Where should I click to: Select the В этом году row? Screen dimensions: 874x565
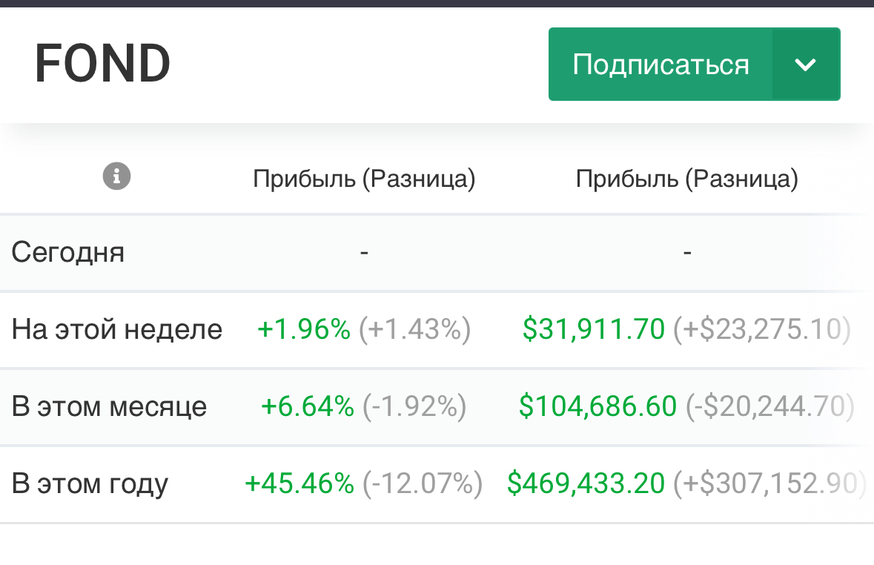90,483
